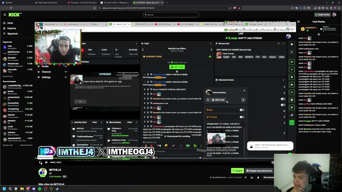The image size is (342, 192).
Task: Open the IMTHEJ4 channel avatar
Action: (x=43, y=173)
